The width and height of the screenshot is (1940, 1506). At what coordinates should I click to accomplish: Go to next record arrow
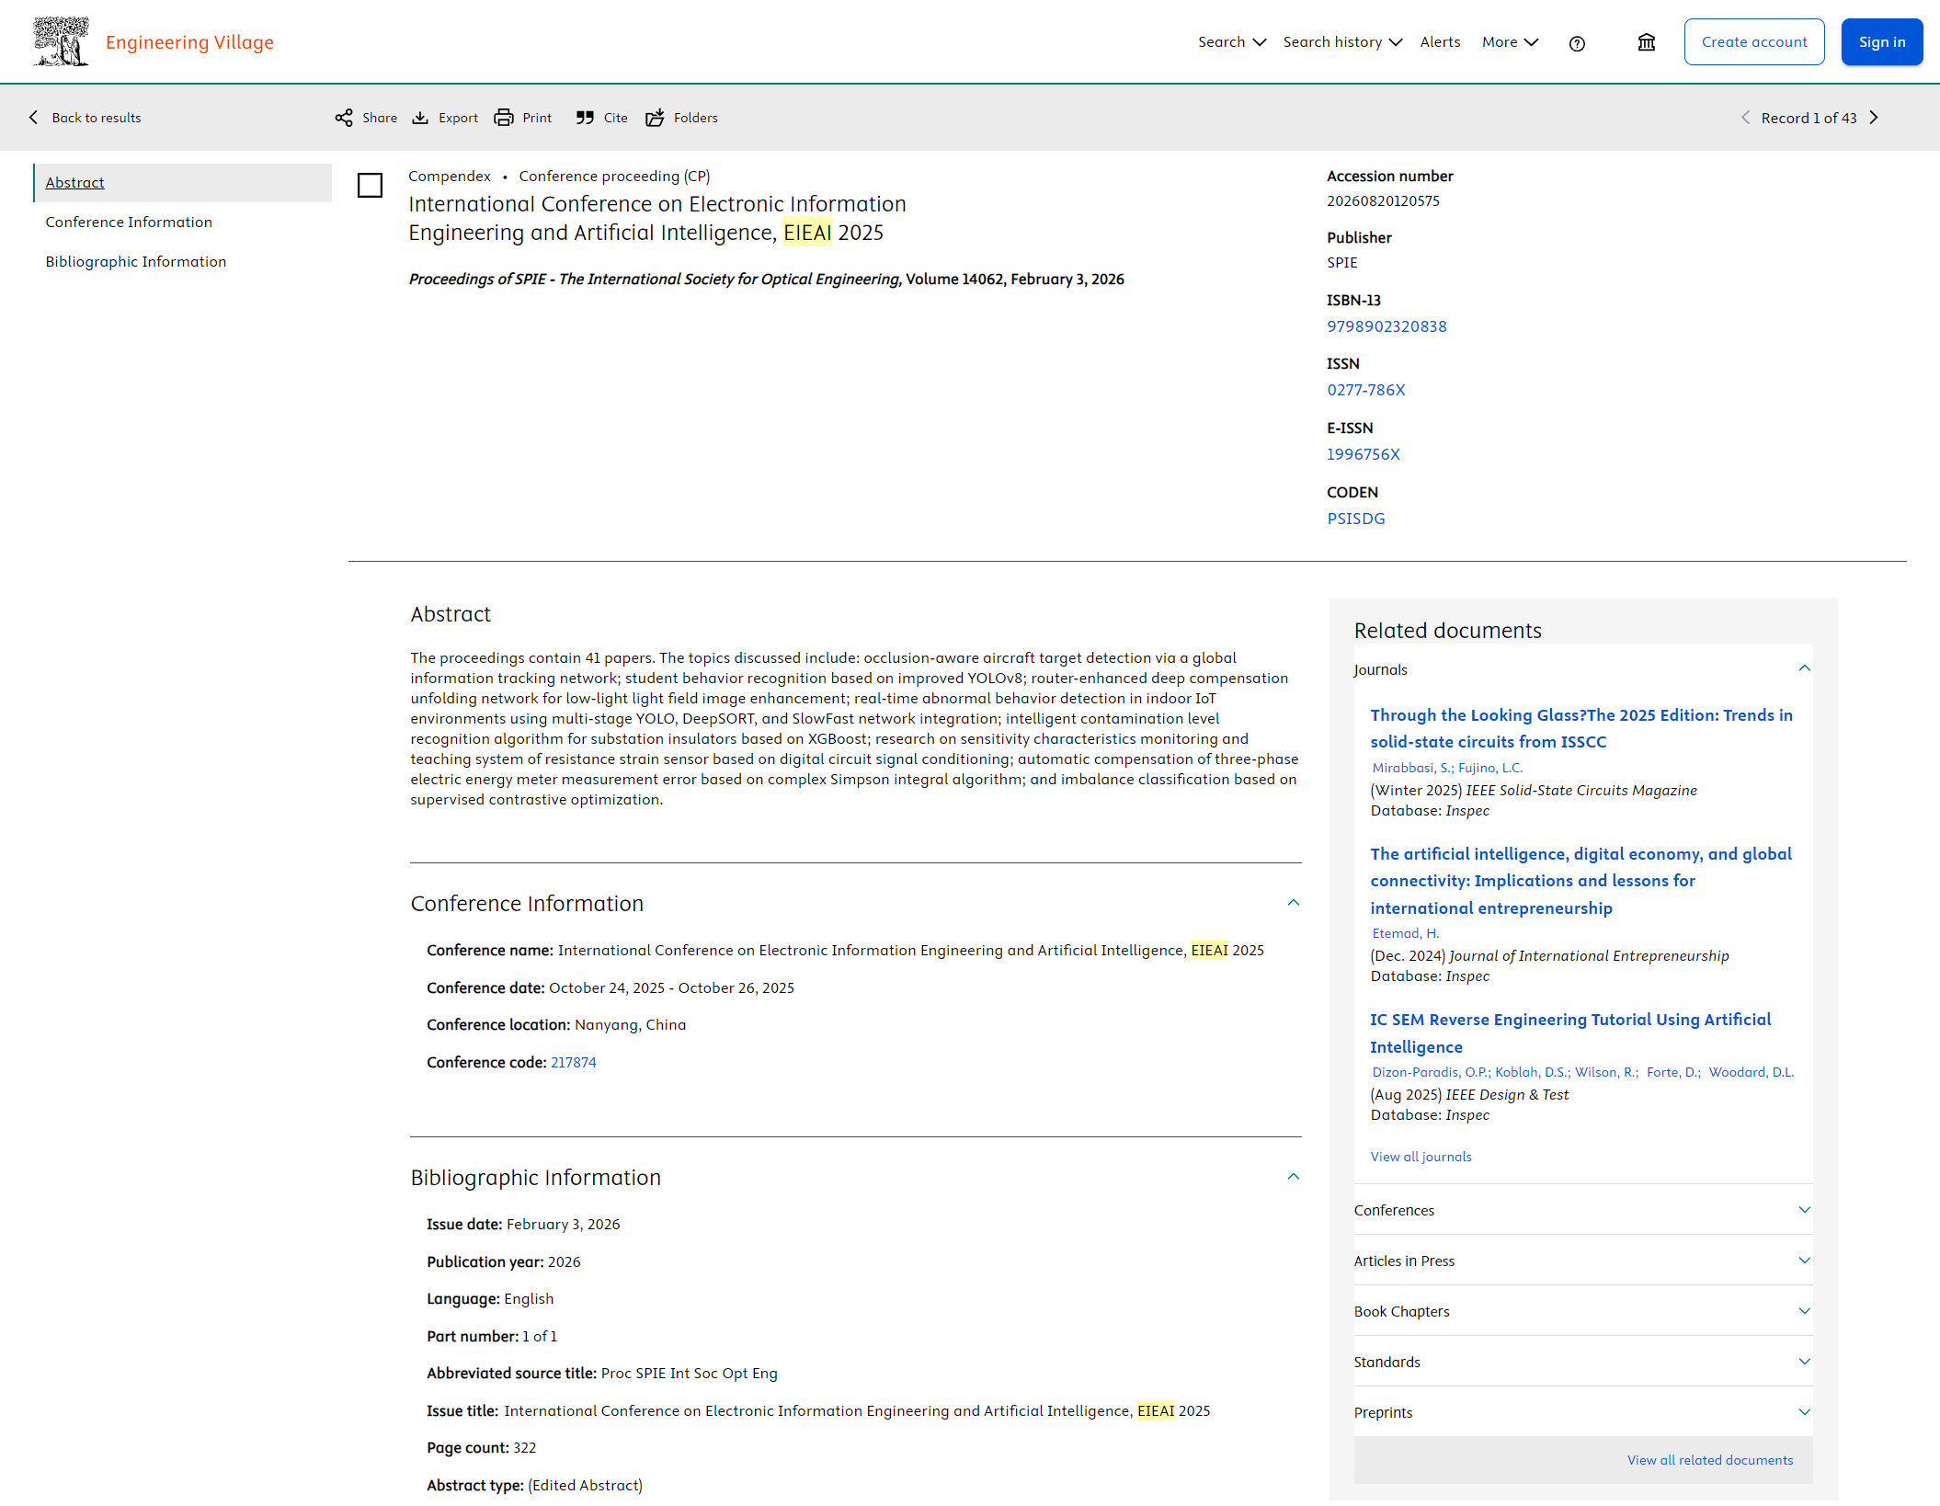click(x=1874, y=118)
